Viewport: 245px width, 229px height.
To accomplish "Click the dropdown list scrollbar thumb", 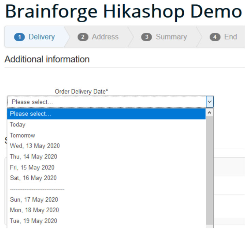I will coord(210,170).
